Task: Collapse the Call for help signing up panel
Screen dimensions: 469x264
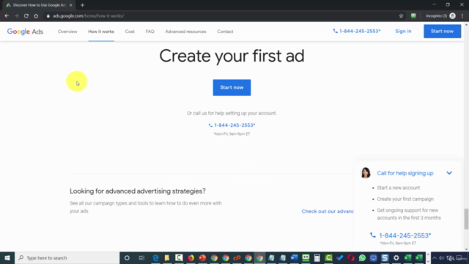Action: [x=449, y=173]
